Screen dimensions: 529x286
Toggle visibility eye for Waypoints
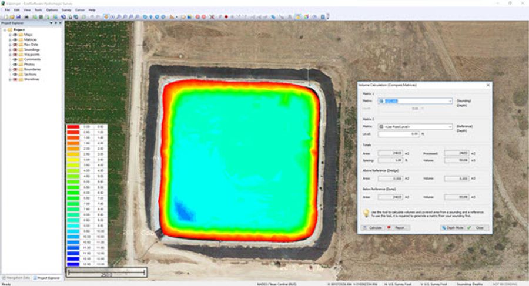point(15,54)
